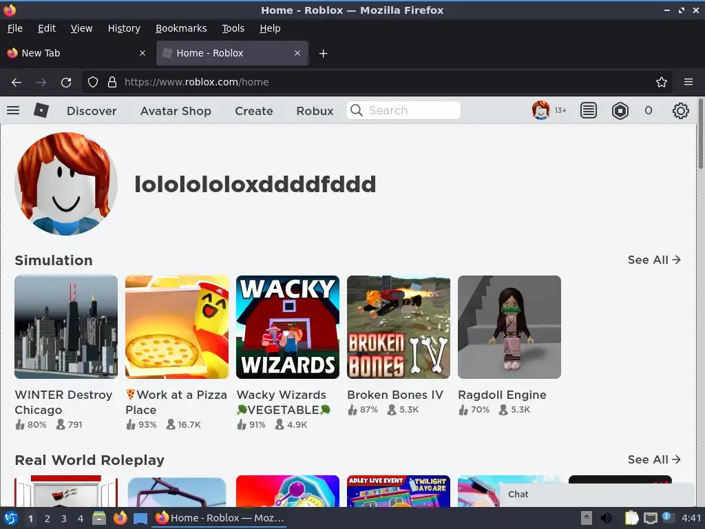The image size is (705, 529).
Task: Open the Tools menu
Action: pos(233,28)
